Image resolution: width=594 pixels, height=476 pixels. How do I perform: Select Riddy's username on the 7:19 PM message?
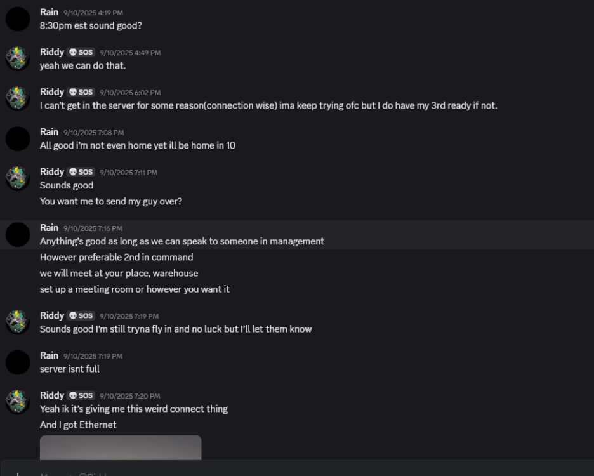pyautogui.click(x=52, y=315)
